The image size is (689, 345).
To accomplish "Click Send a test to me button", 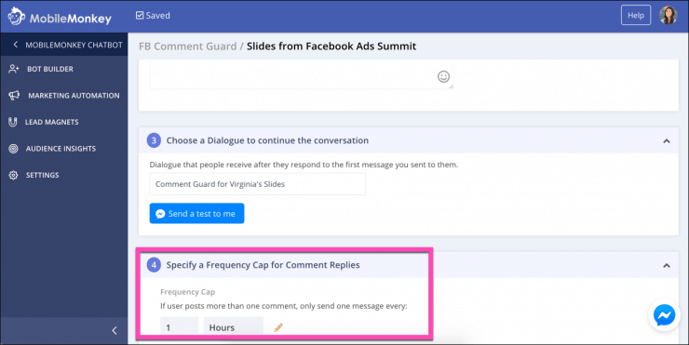I will 196,213.
